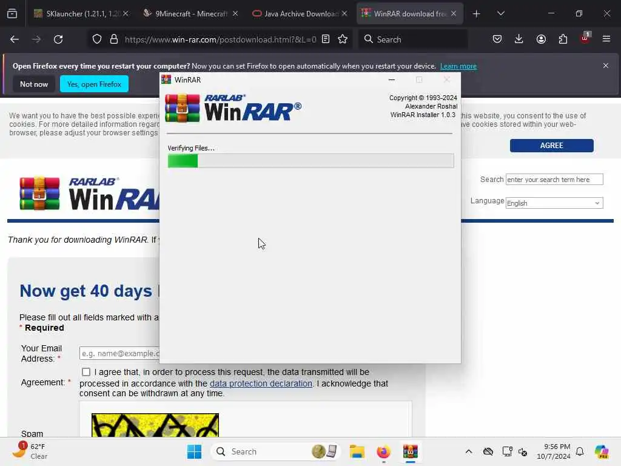
Task: Open a new browser tab
Action: (477, 14)
